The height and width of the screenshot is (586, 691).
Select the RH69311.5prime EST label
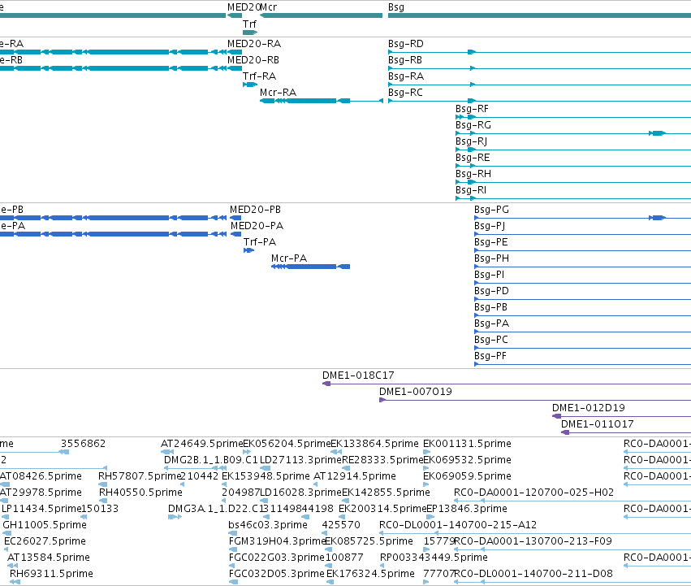point(51,574)
